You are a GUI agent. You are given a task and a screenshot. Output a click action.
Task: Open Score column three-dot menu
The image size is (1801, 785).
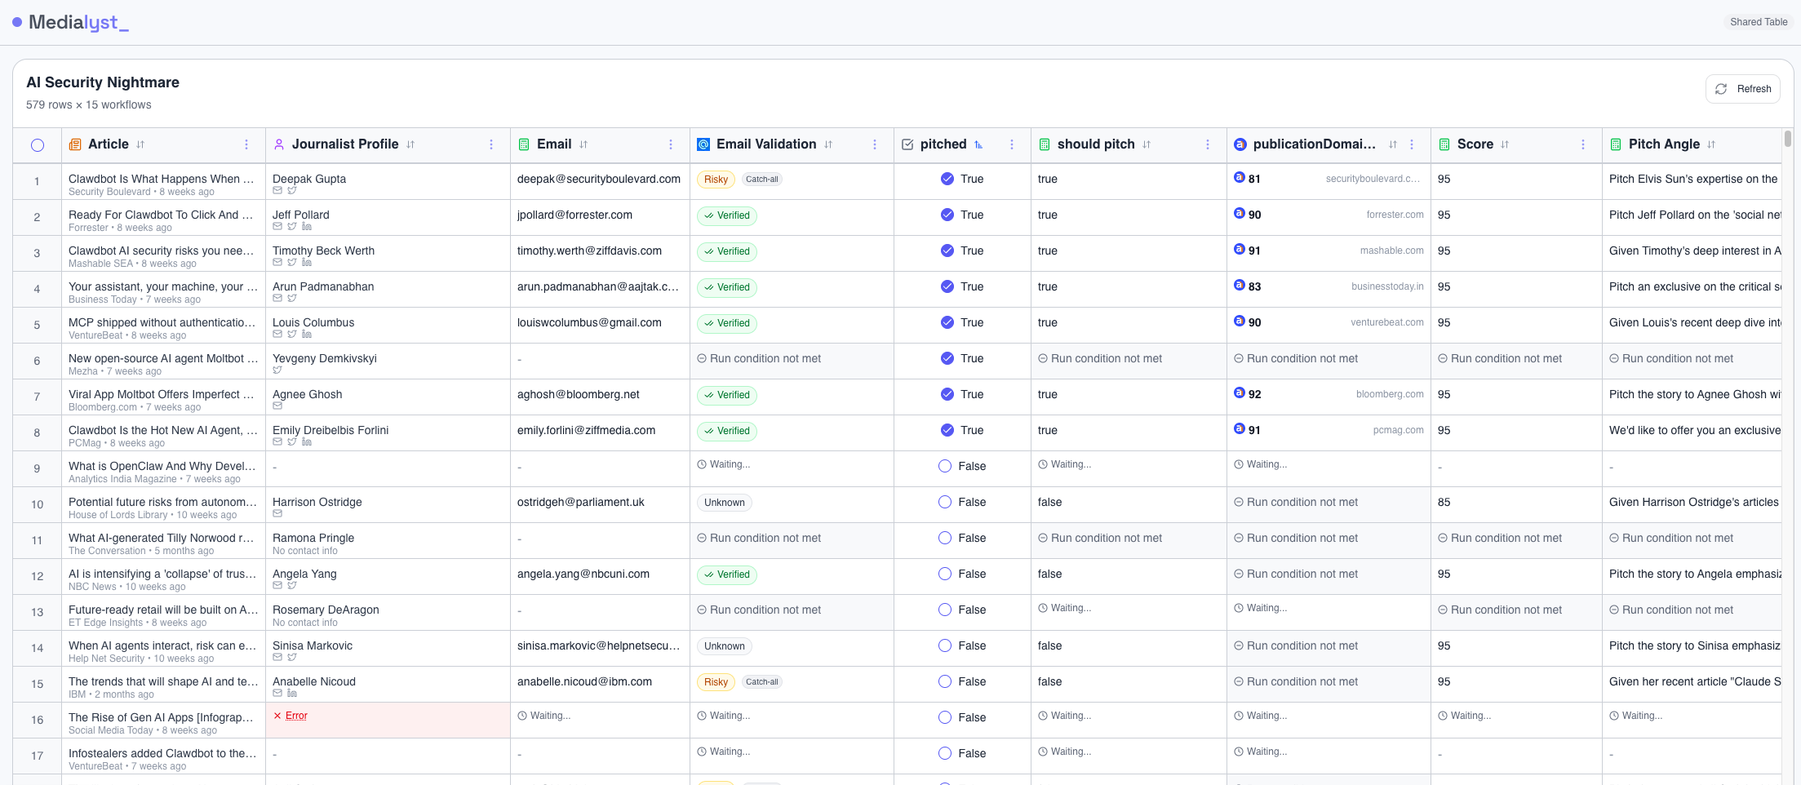tap(1583, 144)
